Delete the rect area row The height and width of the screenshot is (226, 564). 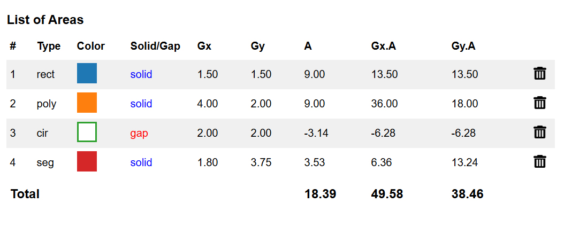pyautogui.click(x=539, y=74)
